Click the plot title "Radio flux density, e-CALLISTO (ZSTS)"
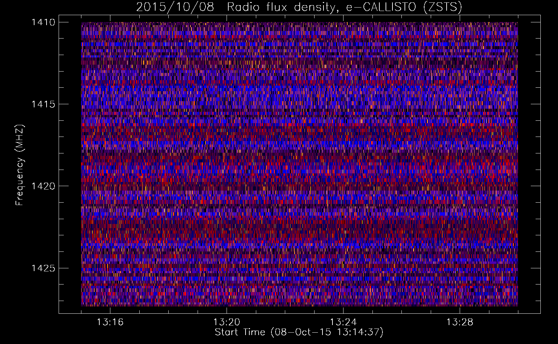This screenshot has width=558, height=344. click(x=344, y=7)
